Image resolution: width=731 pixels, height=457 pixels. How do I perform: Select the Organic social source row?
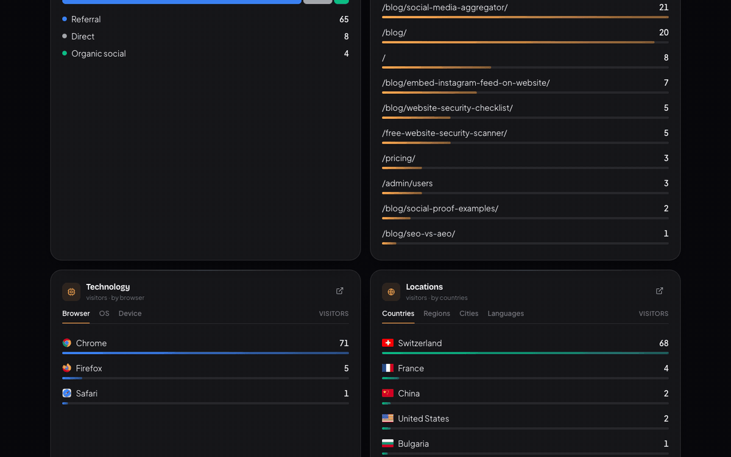205,54
